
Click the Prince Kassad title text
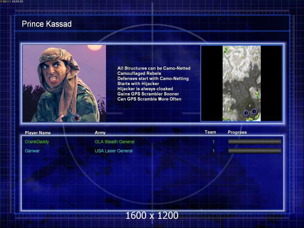(47, 24)
